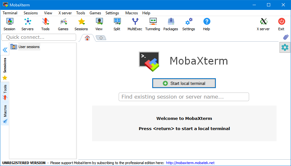The image size is (291, 166).
Task: Click the Find existing session search field
Action: tap(184, 97)
